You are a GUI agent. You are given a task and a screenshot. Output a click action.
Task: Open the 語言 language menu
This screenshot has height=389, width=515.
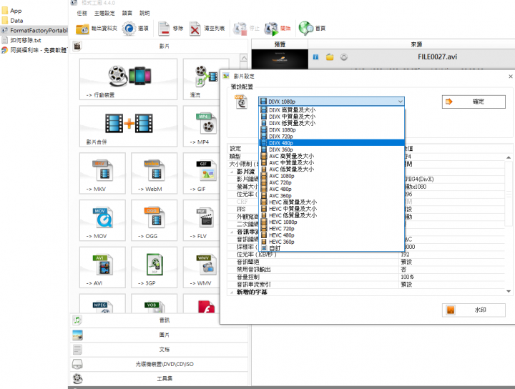(x=127, y=13)
